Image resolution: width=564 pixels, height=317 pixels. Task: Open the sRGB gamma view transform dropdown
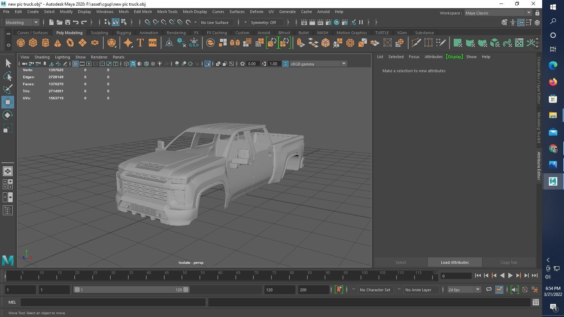[318, 64]
